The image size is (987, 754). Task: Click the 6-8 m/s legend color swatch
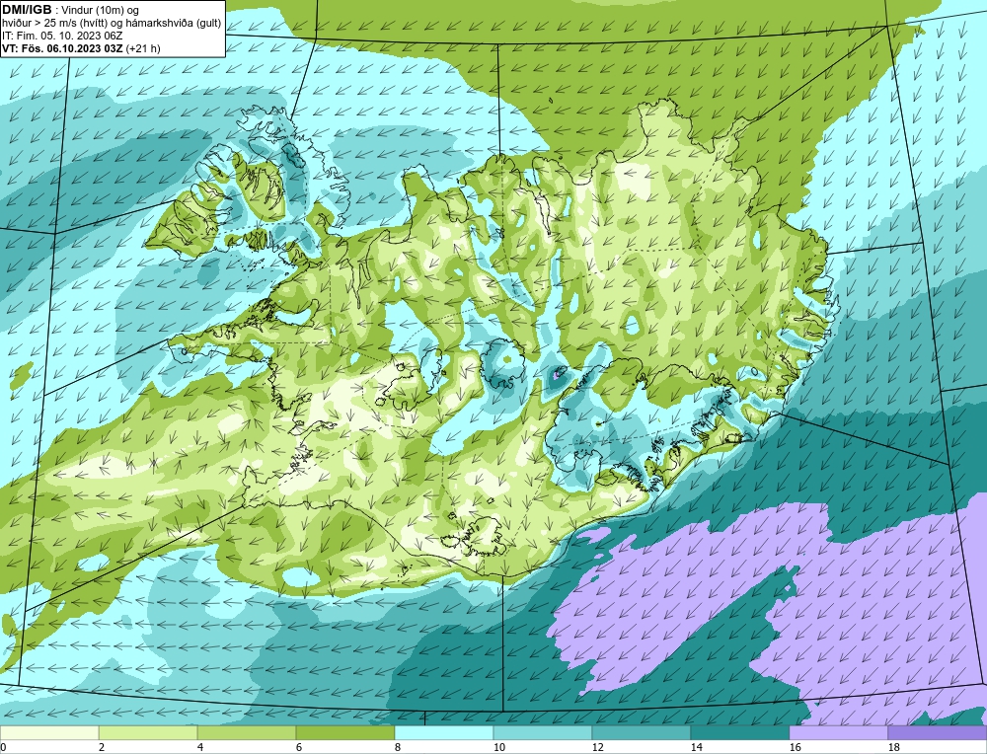click(x=344, y=733)
